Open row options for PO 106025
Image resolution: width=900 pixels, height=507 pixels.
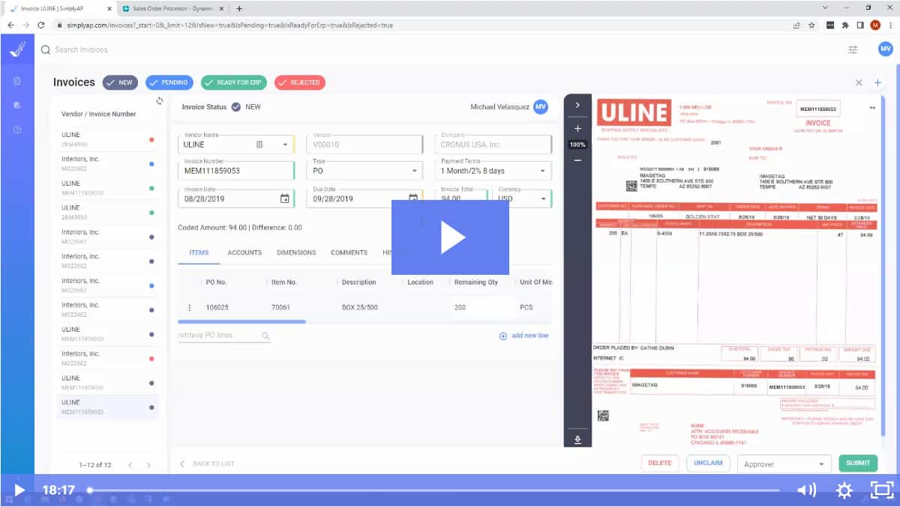(x=189, y=307)
